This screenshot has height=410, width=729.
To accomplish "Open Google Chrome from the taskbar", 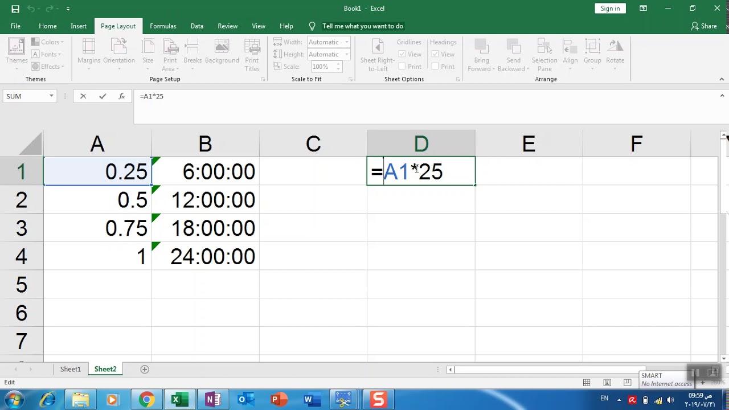I will 146,400.
